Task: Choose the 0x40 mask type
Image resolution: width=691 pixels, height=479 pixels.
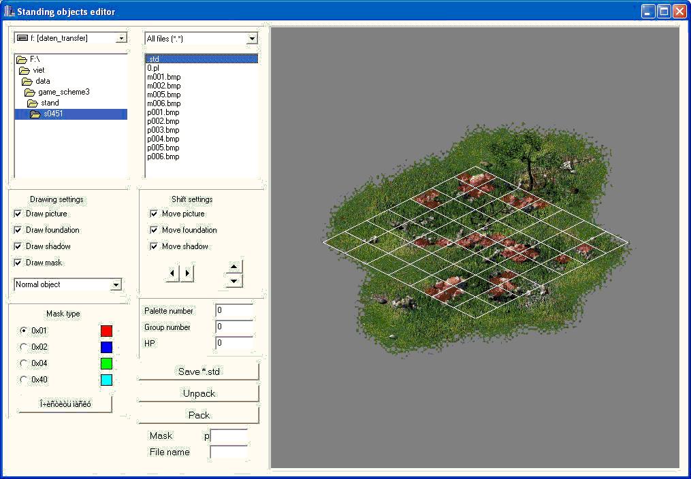Action: (x=24, y=380)
